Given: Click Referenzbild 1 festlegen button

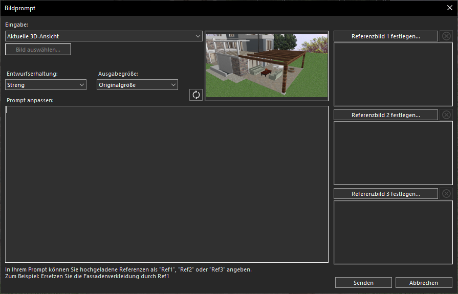Looking at the screenshot, I should click(x=385, y=36).
